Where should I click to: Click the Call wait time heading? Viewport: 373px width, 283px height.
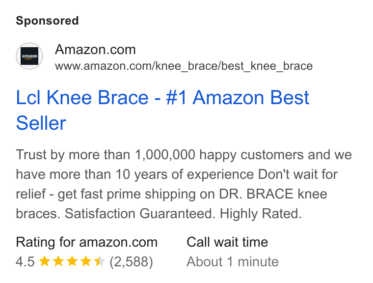pyautogui.click(x=227, y=242)
